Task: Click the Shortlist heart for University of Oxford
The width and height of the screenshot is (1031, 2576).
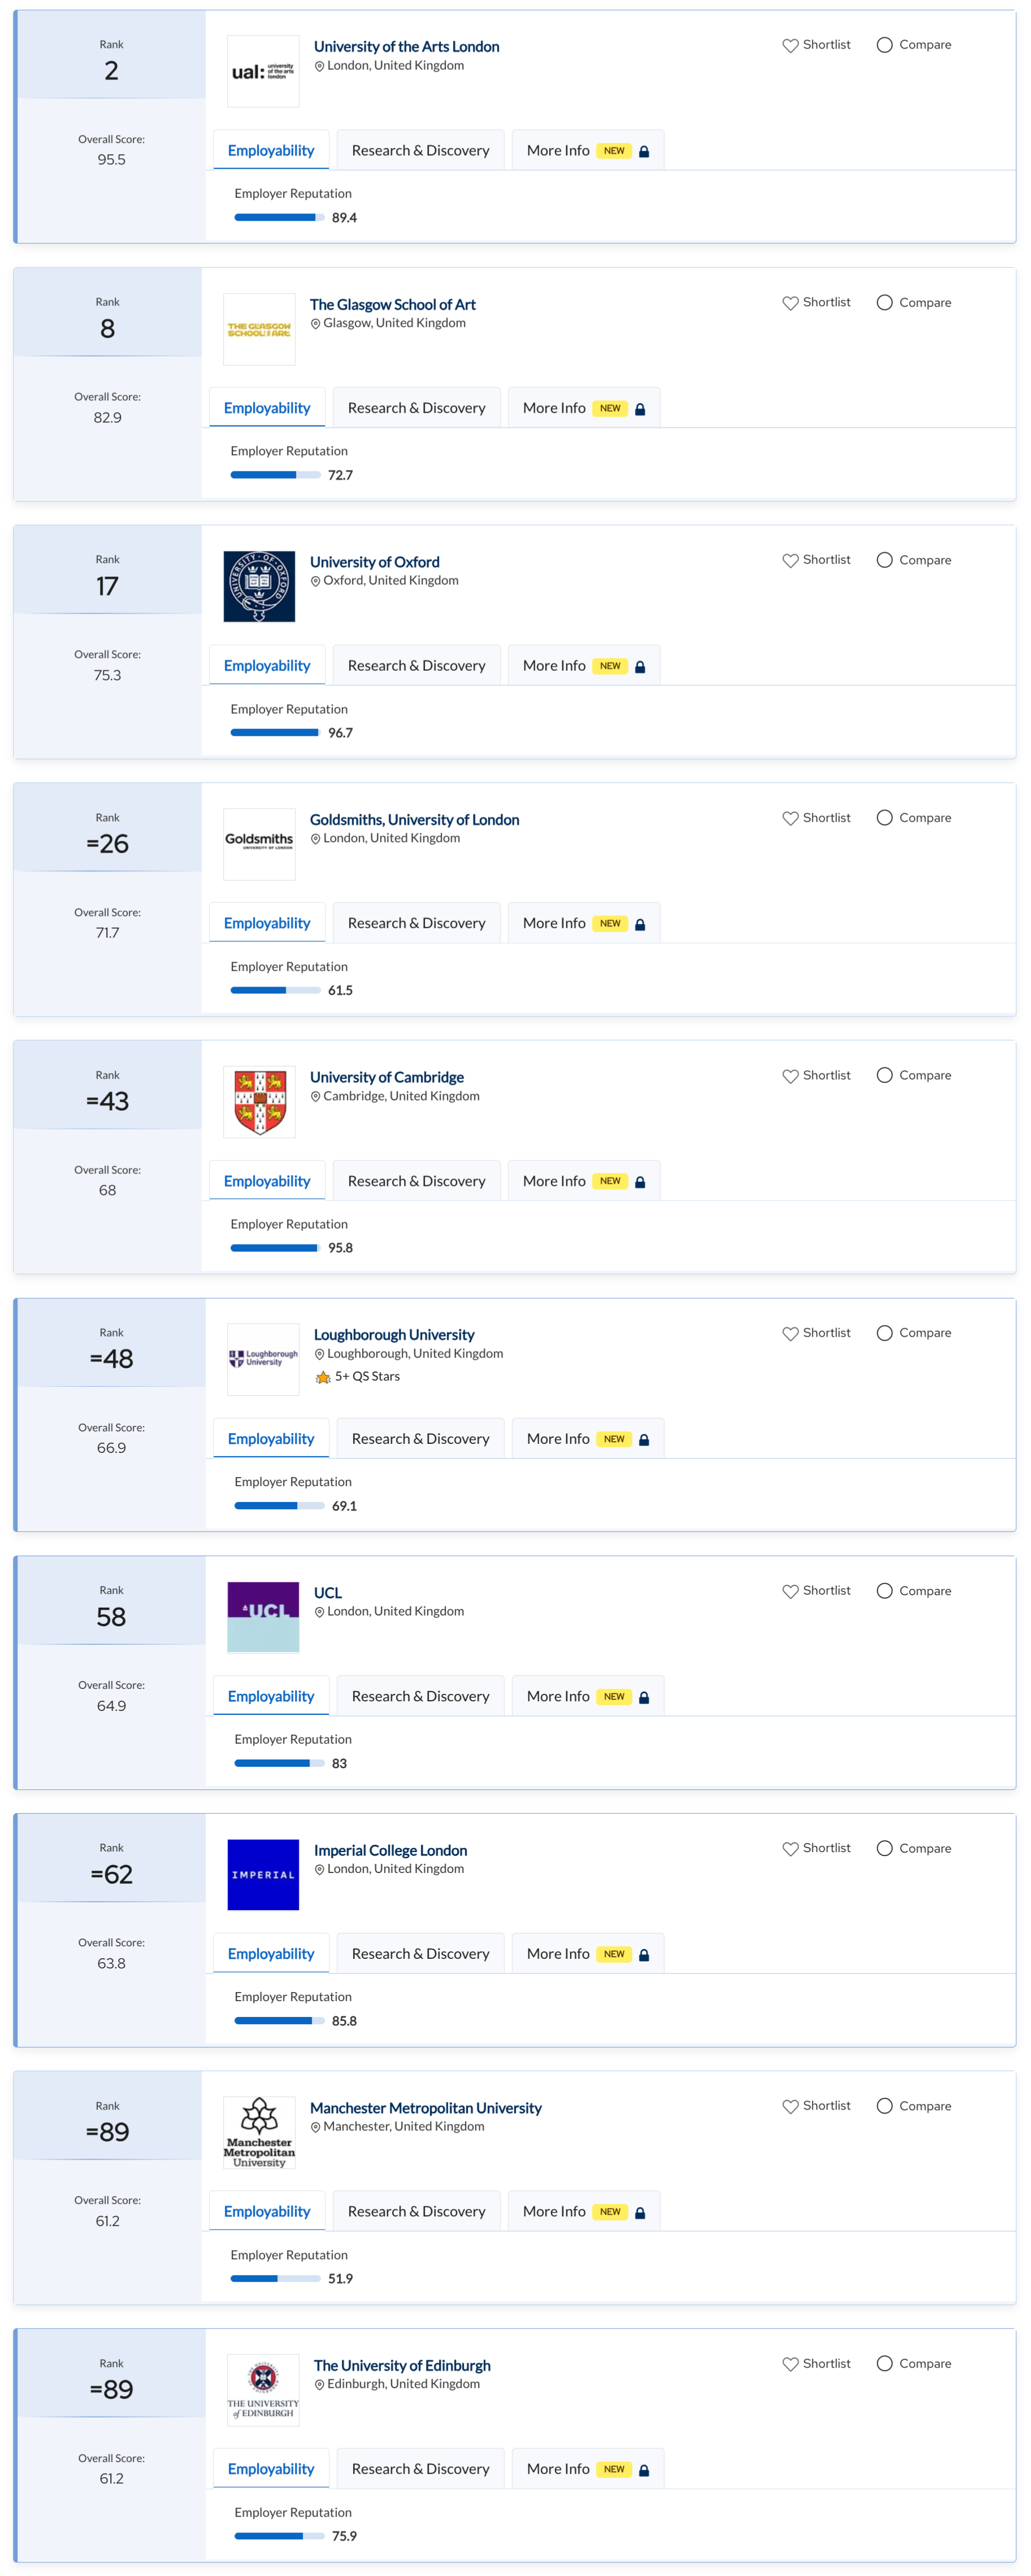Action: click(790, 561)
